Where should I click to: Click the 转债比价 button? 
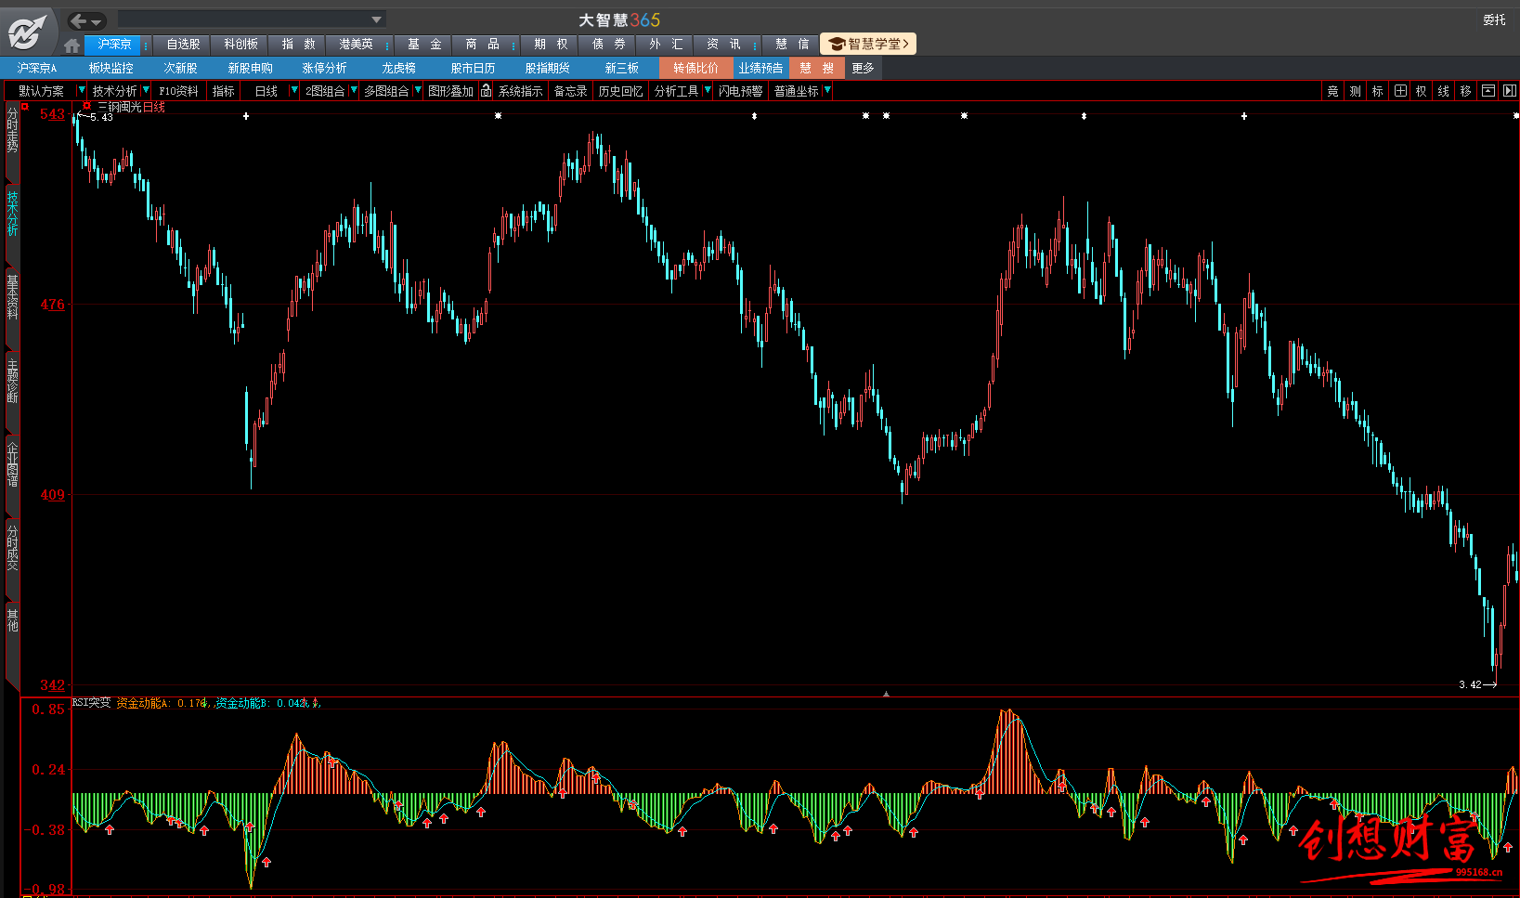click(x=696, y=68)
